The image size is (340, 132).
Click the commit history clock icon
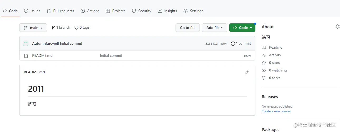(x=233, y=44)
